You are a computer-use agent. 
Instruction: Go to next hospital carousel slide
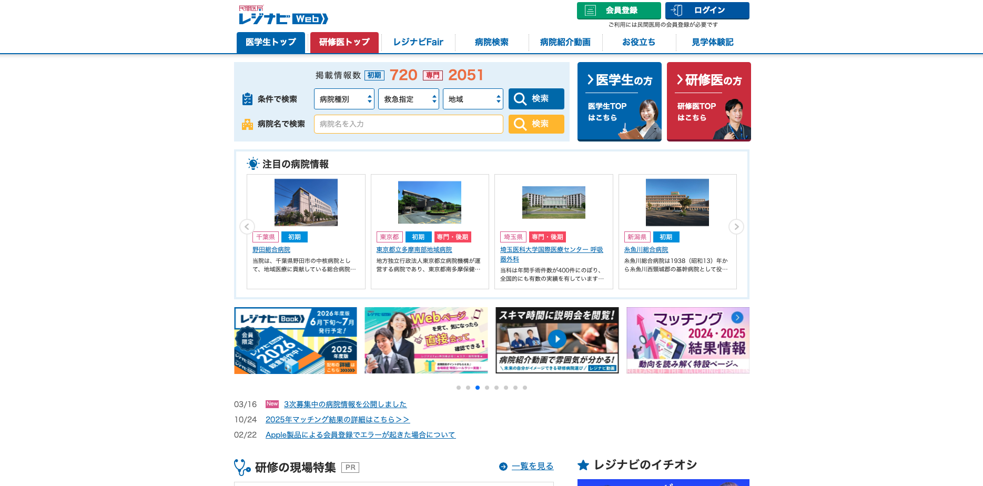point(736,227)
